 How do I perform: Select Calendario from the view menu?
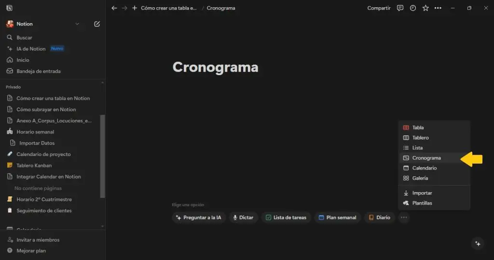(x=434, y=168)
